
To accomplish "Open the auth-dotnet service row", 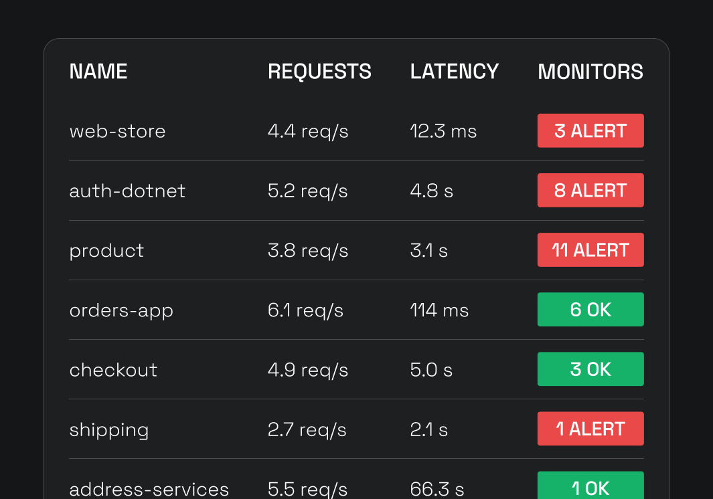I will click(127, 191).
